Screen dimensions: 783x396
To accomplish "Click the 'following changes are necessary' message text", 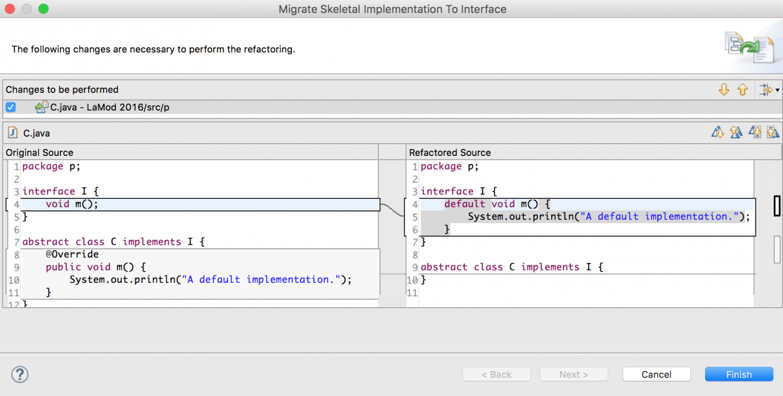I will 154,49.
